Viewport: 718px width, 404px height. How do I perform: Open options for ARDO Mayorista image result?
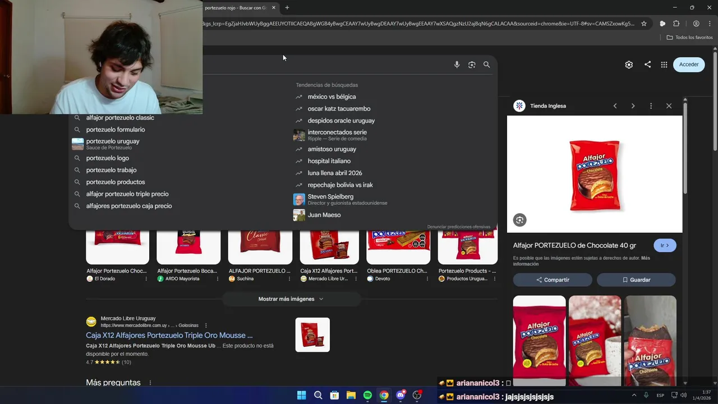[x=218, y=279]
